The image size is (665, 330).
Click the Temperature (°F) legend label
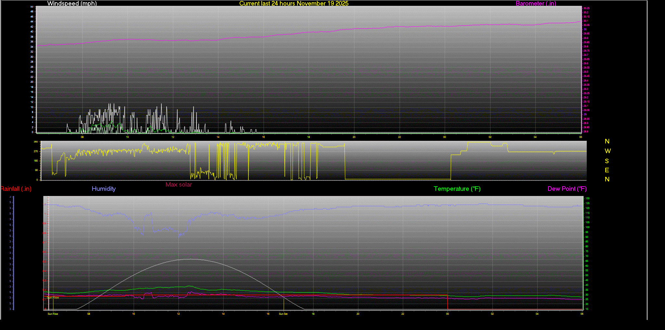coord(457,189)
